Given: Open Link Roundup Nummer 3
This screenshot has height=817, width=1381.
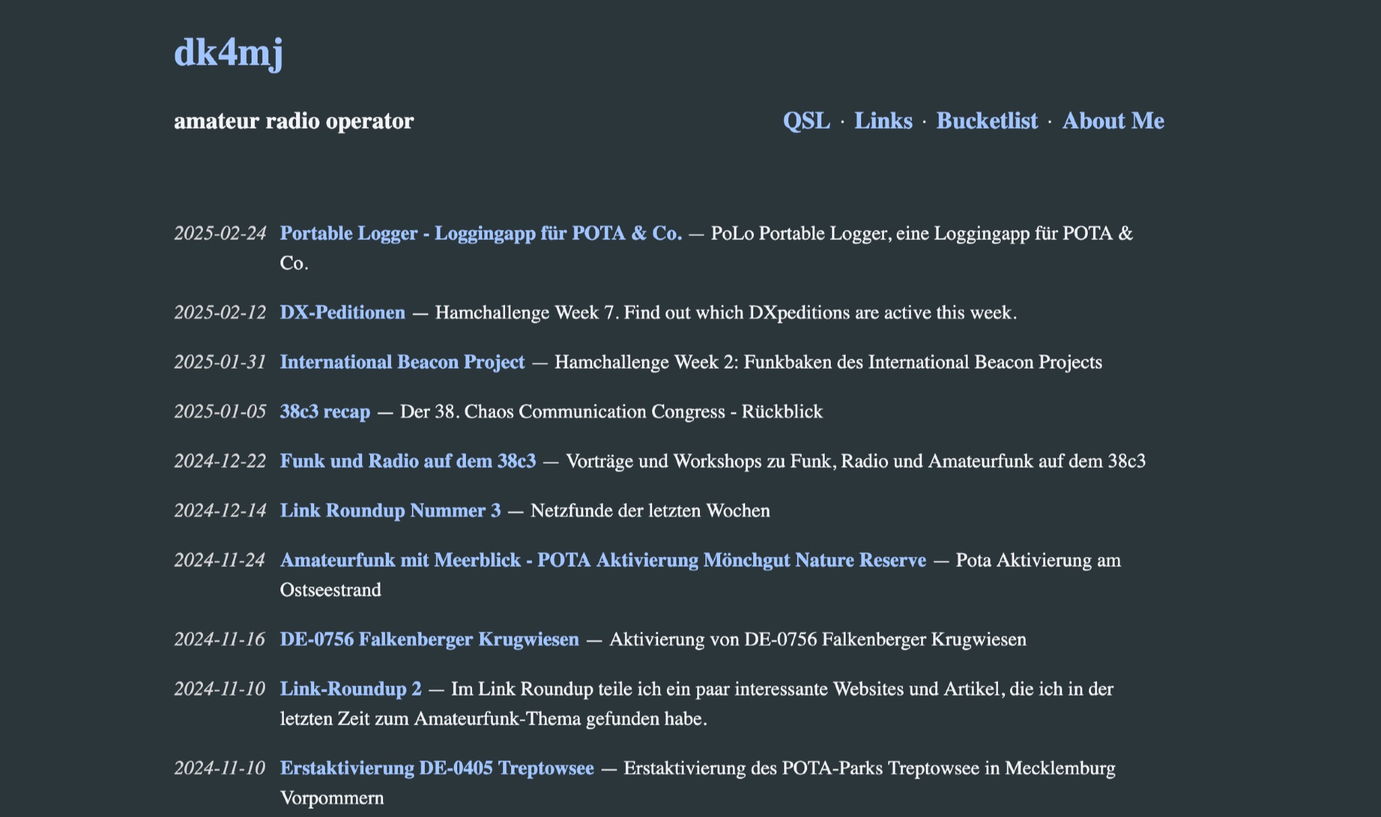Looking at the screenshot, I should coord(390,510).
